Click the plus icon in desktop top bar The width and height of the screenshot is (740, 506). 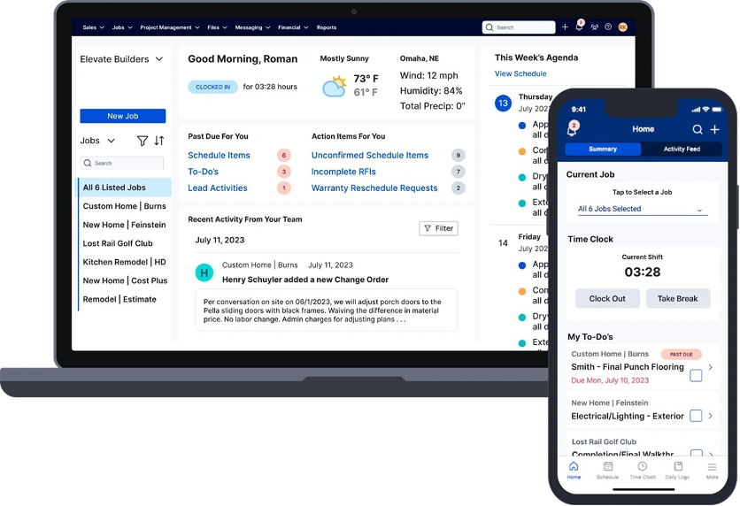566,27
